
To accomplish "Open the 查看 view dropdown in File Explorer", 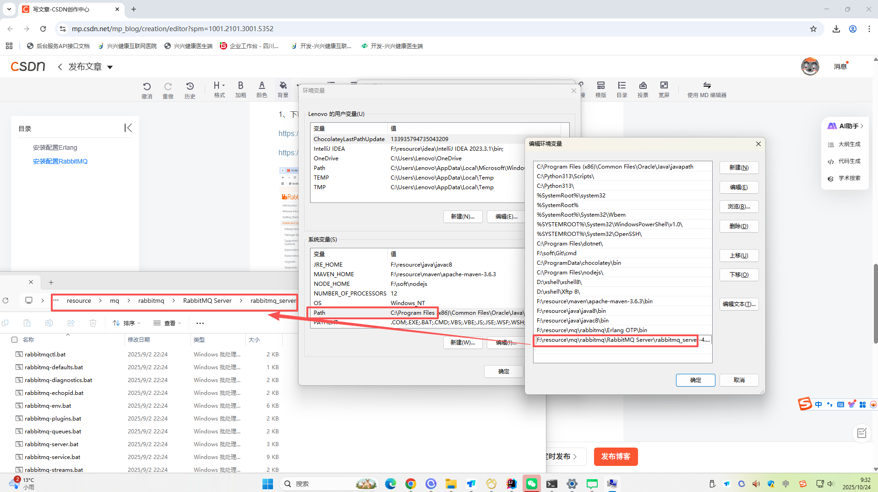I will pos(167,323).
